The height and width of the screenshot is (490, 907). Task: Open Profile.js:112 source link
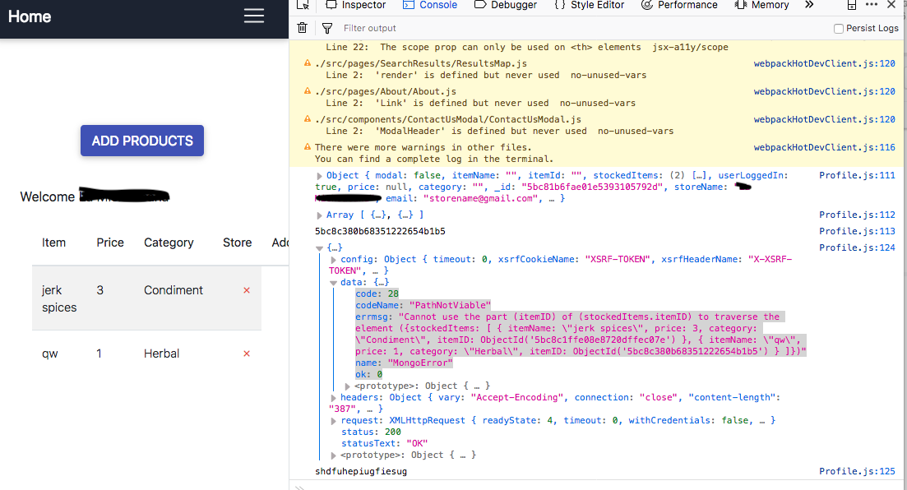click(858, 215)
